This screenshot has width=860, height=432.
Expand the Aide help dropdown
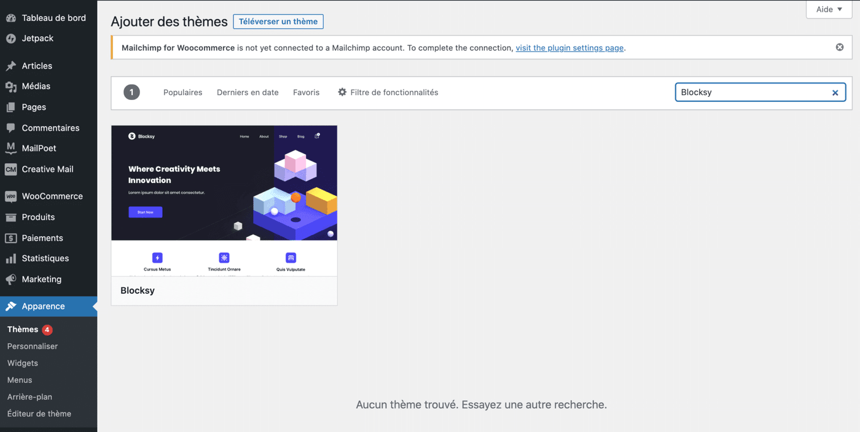(829, 9)
